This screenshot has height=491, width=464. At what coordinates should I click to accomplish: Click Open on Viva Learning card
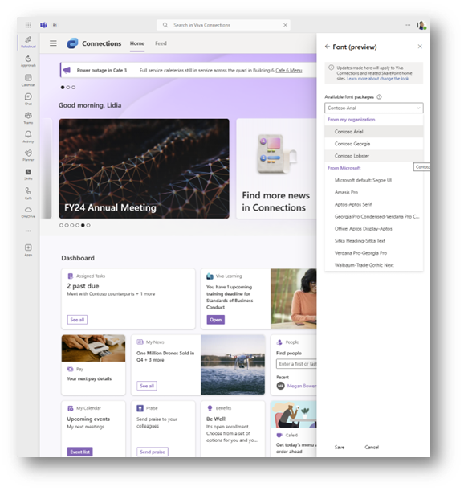[x=216, y=320]
